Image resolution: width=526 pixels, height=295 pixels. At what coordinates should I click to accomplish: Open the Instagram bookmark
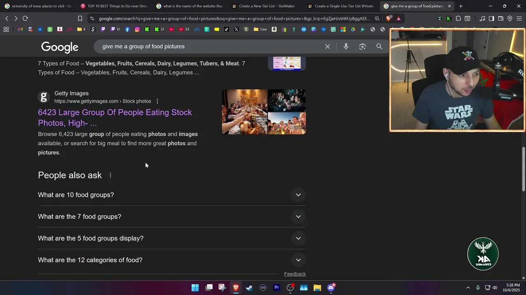click(137, 29)
